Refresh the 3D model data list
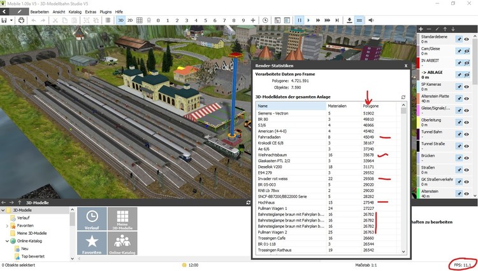Screen dimensions: 478x271 click(x=403, y=97)
